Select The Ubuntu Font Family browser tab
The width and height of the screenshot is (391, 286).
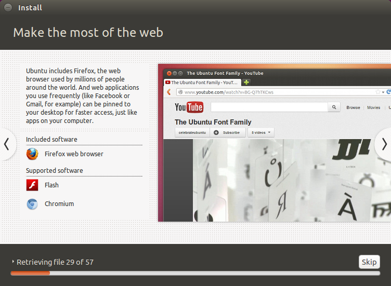[x=202, y=83]
